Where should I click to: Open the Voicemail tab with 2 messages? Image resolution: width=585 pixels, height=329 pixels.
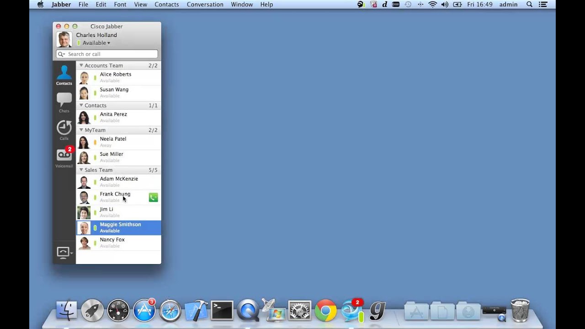(64, 157)
